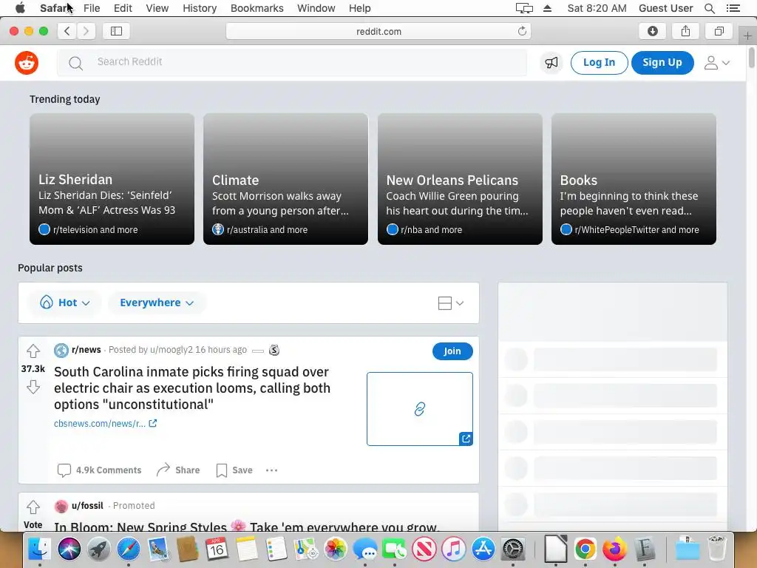Click the Sat 8:20 AM clock
The width and height of the screenshot is (757, 568).
coord(597,8)
